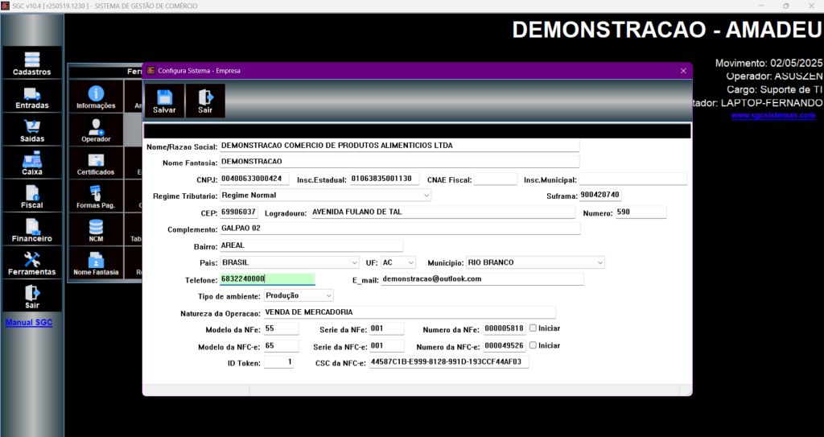The height and width of the screenshot is (437, 824).
Task: Click the empty CNAE Fiscal field
Action: (496, 179)
